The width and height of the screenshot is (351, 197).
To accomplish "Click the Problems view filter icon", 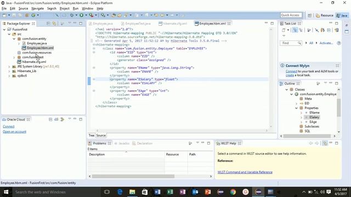I will tap(190, 143).
